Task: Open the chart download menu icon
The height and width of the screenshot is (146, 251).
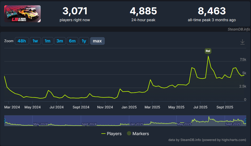Action: [x=242, y=42]
